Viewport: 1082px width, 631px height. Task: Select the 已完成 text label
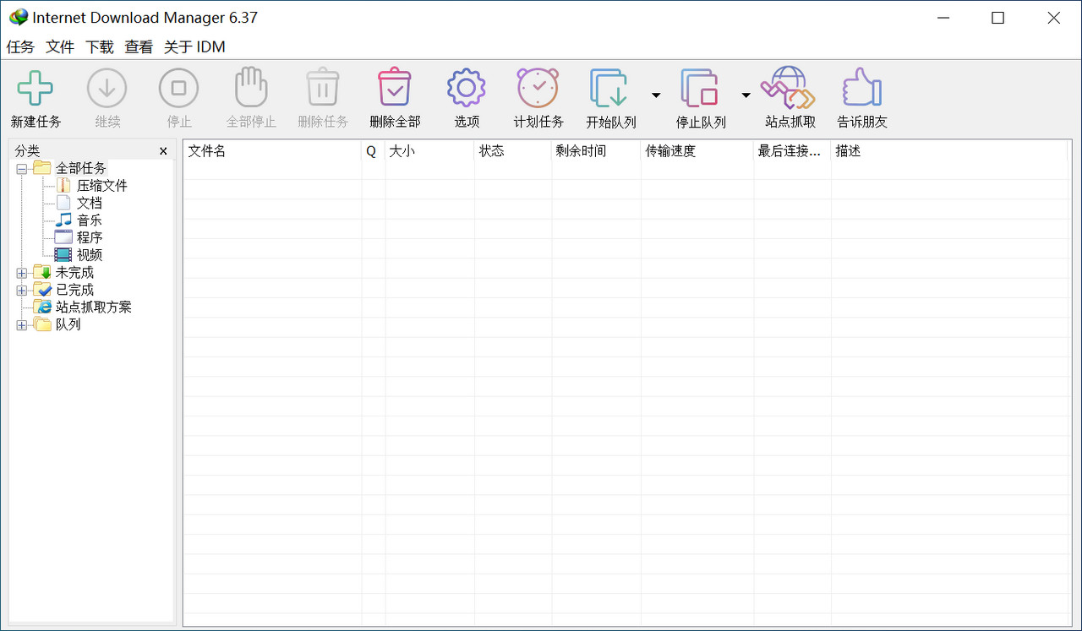point(74,289)
